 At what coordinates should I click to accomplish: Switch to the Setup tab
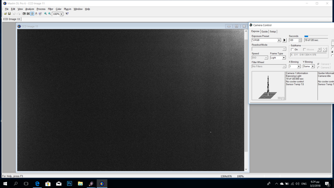tap(273, 31)
